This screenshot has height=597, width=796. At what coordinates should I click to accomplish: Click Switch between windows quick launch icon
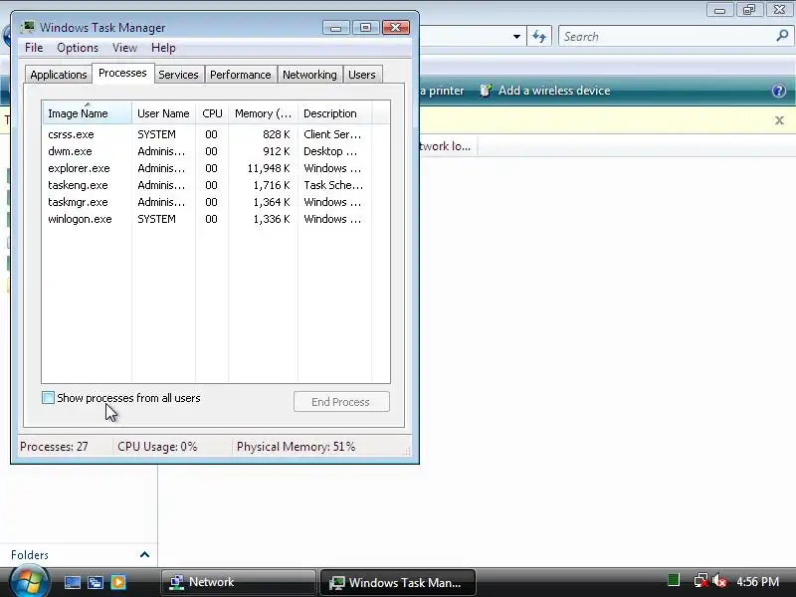click(95, 582)
